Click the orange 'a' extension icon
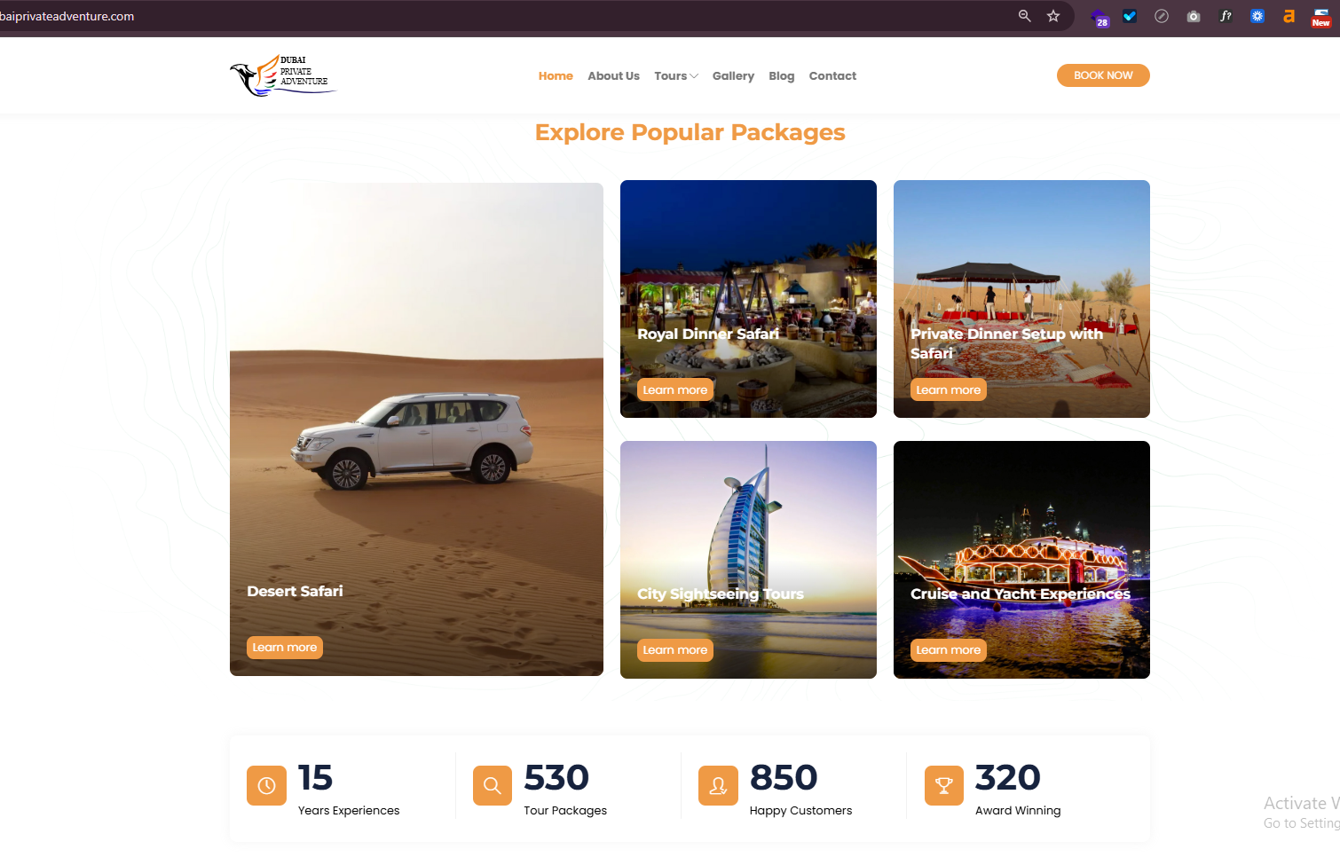 click(1289, 16)
